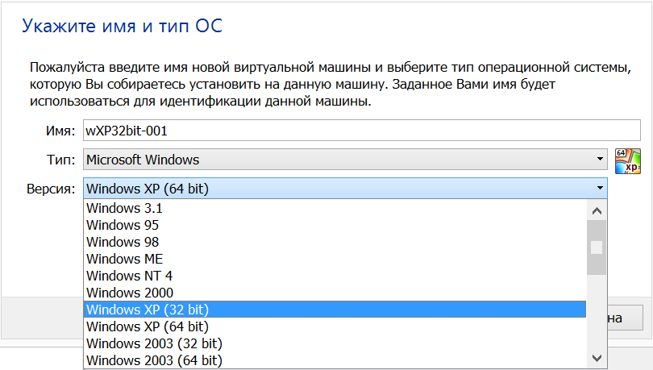The image size is (653, 370).
Task: Select Windows 3.1 from the list
Action: coord(335,208)
